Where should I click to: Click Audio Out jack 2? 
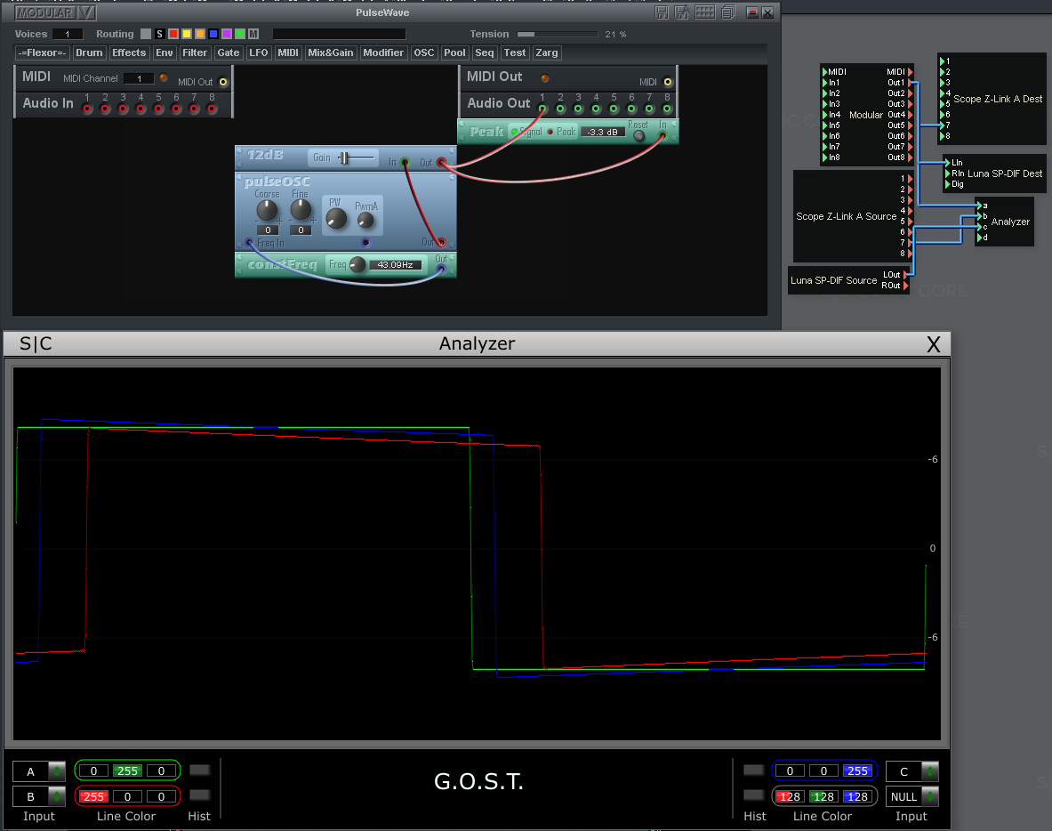click(560, 109)
